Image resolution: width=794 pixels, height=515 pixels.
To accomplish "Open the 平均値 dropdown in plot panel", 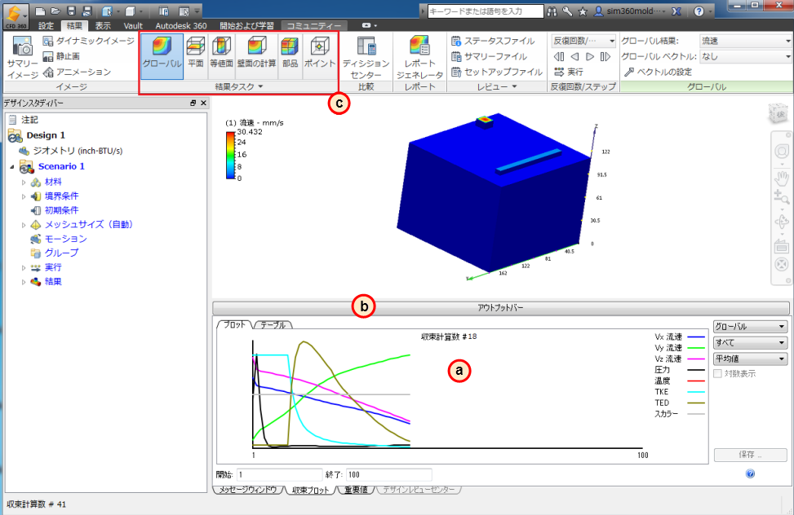I will [750, 359].
